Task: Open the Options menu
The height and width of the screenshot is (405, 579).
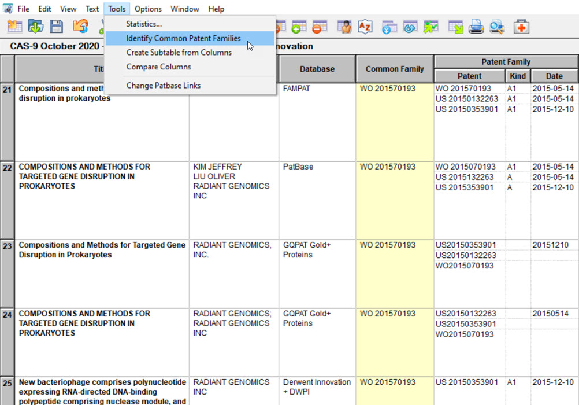Action: click(x=148, y=9)
